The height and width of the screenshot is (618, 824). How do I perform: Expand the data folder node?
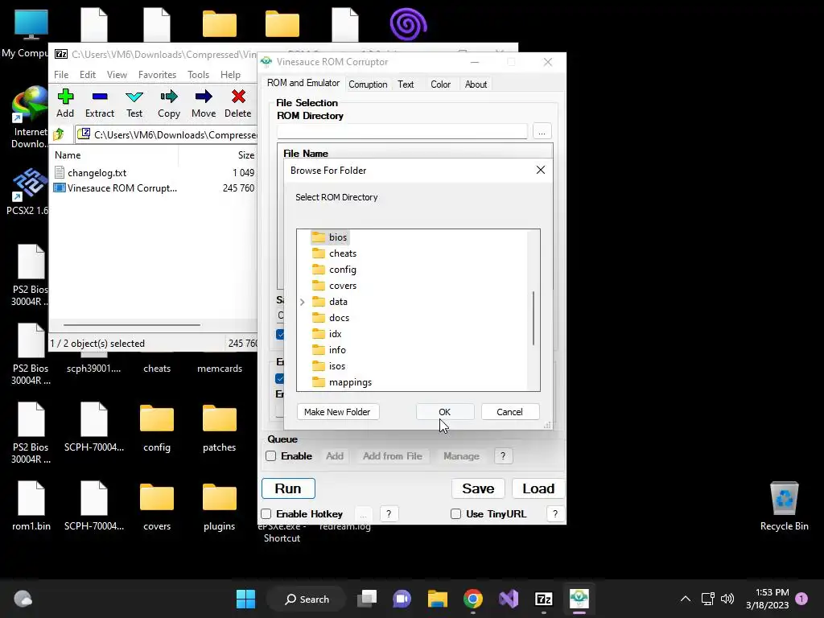(x=303, y=303)
